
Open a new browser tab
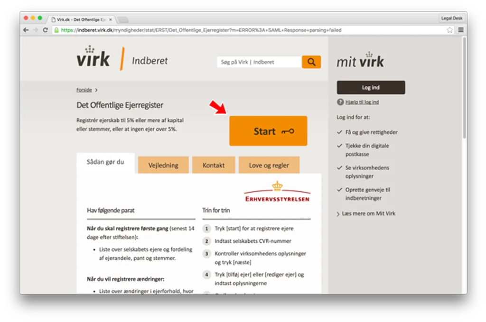coord(123,19)
